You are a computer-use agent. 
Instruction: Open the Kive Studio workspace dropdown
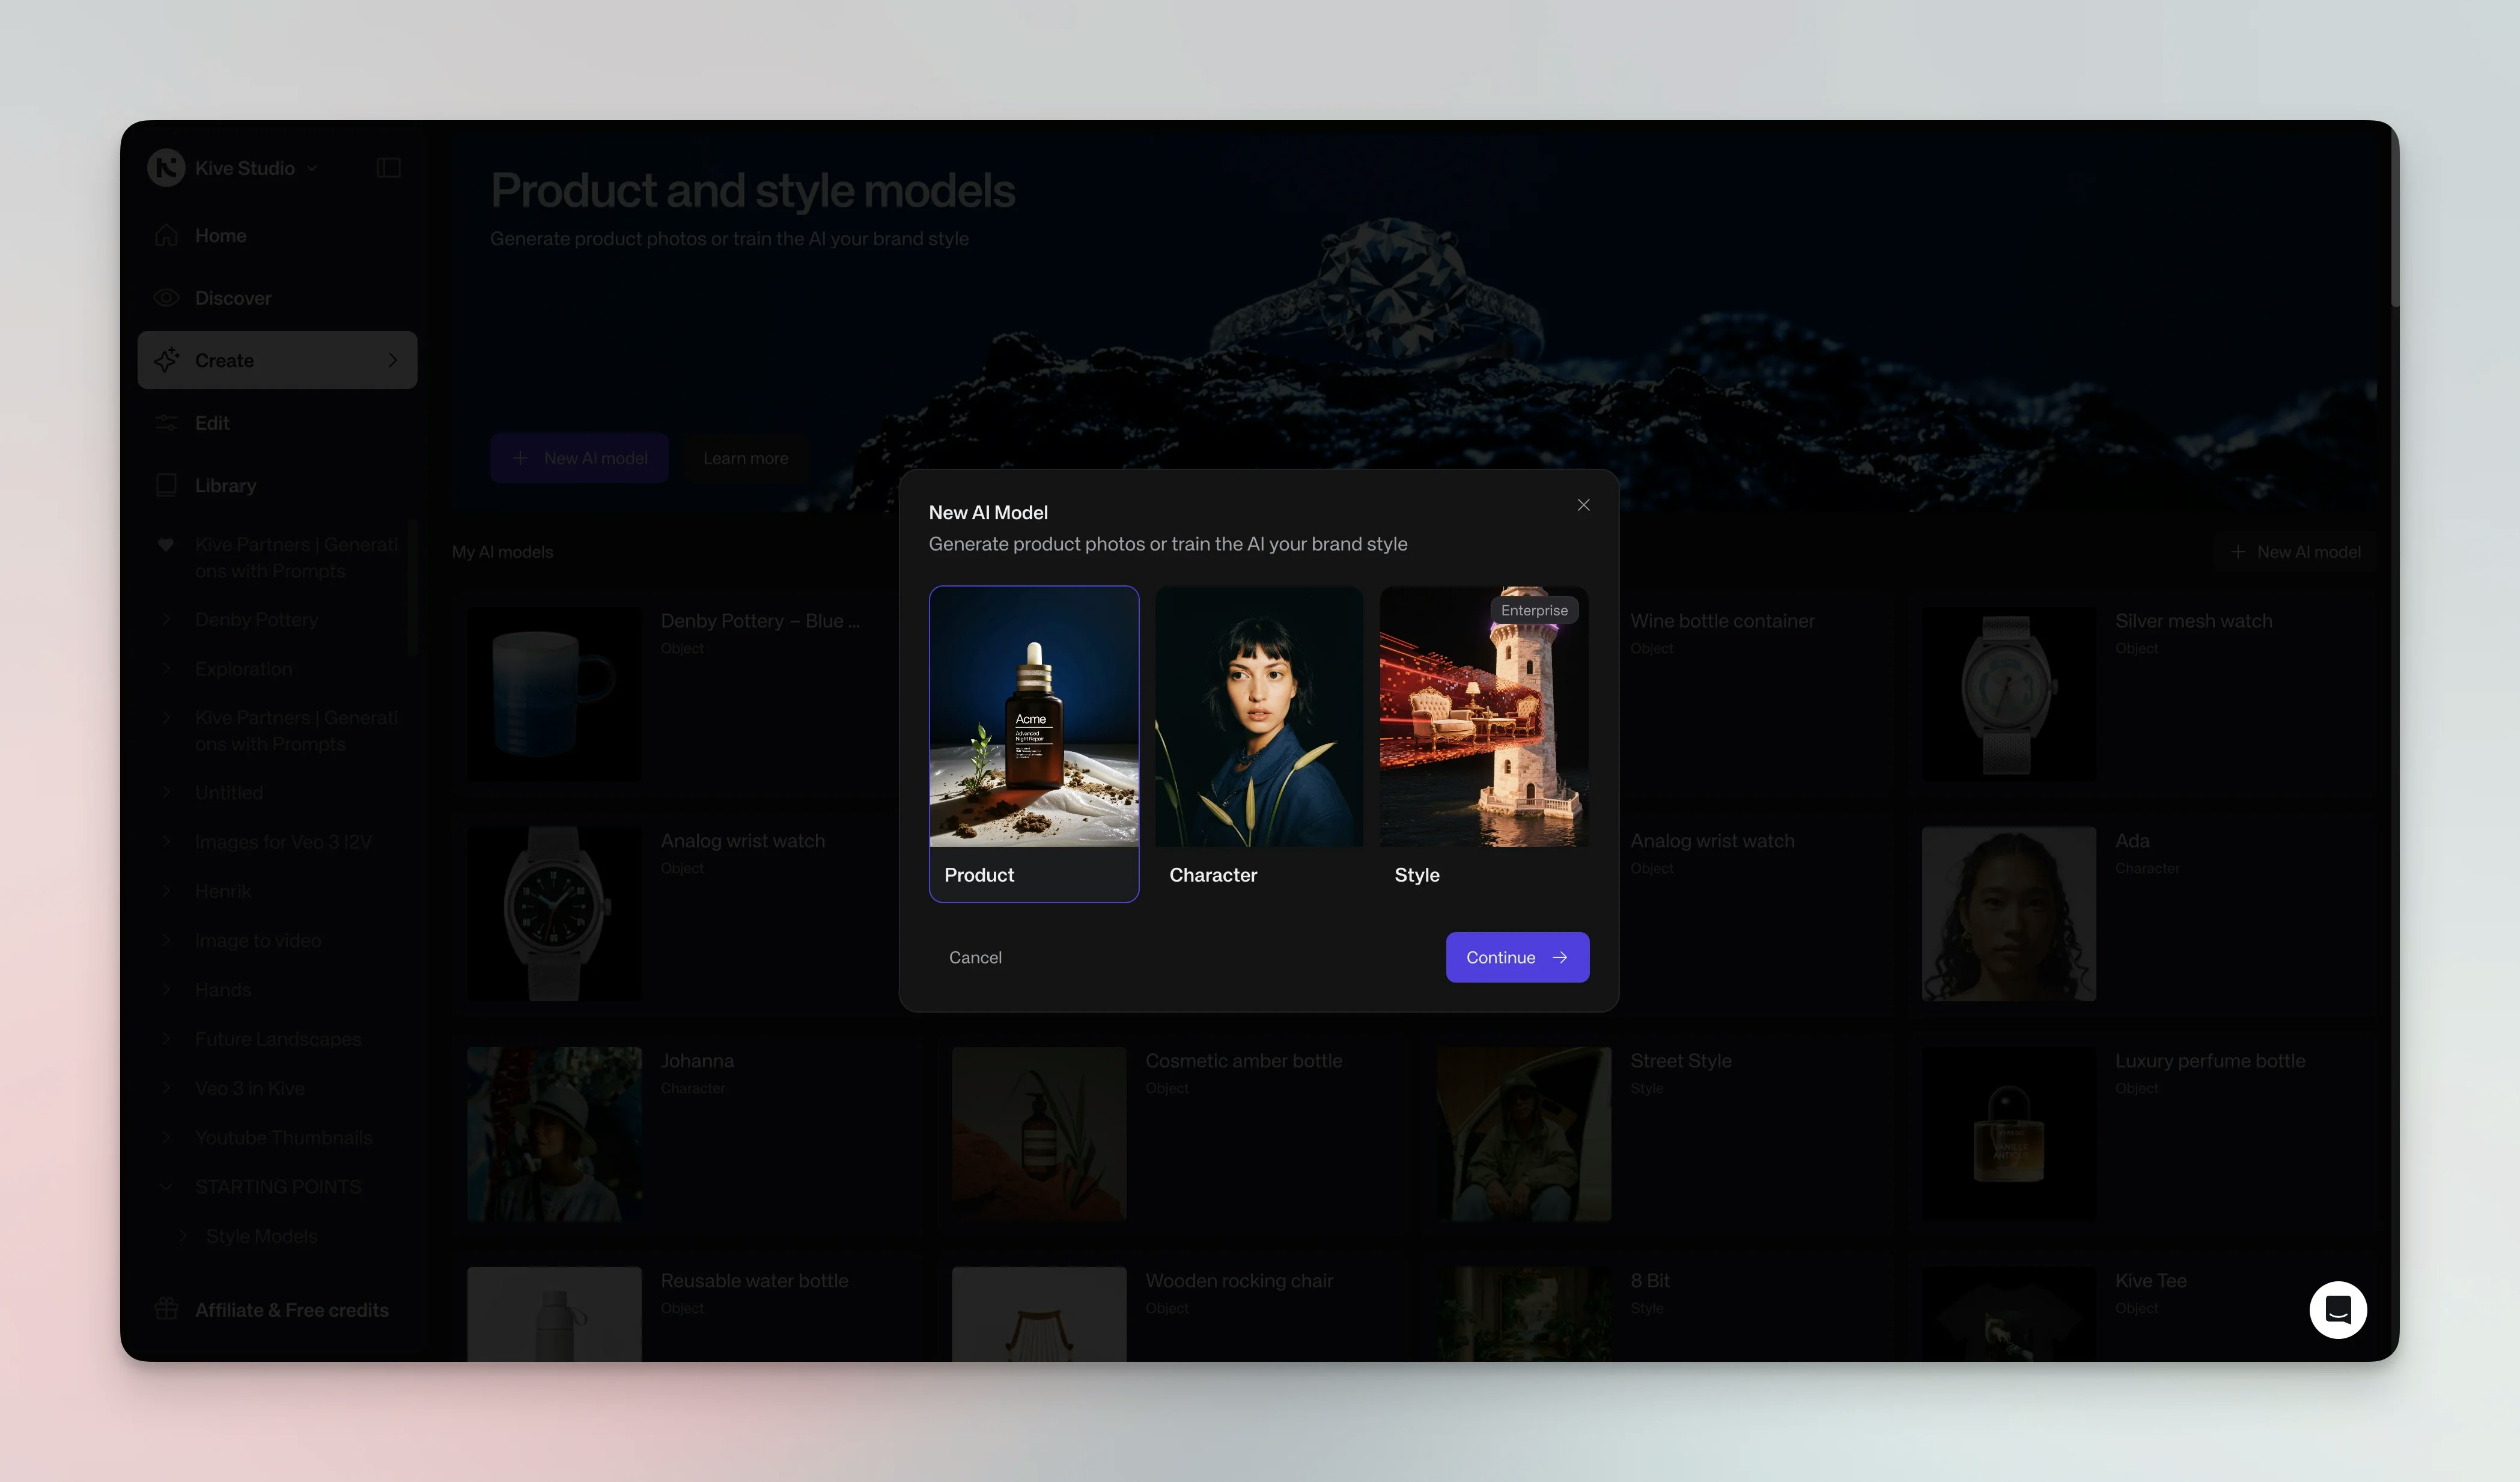point(312,168)
